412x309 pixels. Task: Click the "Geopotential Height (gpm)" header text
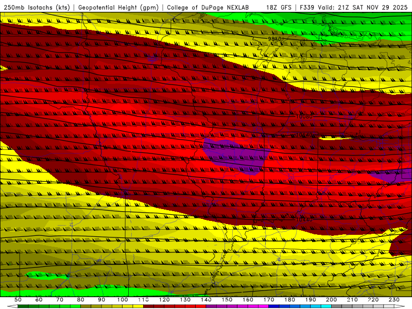click(x=118, y=7)
